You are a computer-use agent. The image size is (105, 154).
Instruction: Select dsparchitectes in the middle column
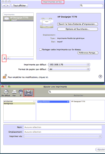pos(53,102)
